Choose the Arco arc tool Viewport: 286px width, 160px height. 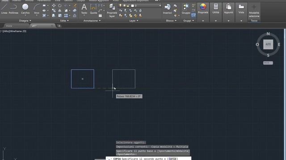[37, 9]
